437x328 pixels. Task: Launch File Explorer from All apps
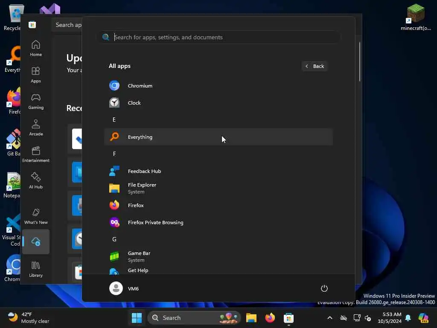coord(218,188)
